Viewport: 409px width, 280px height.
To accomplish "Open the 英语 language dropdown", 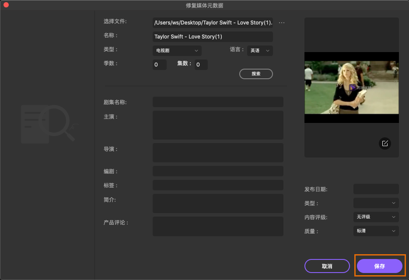I will tap(260, 51).
